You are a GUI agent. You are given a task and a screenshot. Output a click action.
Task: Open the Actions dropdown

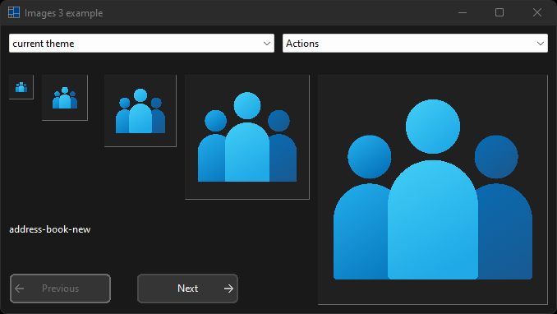tap(415, 44)
